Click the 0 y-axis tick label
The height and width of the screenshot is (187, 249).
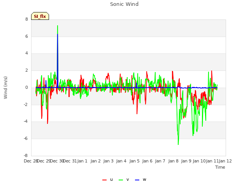[x=26, y=87]
